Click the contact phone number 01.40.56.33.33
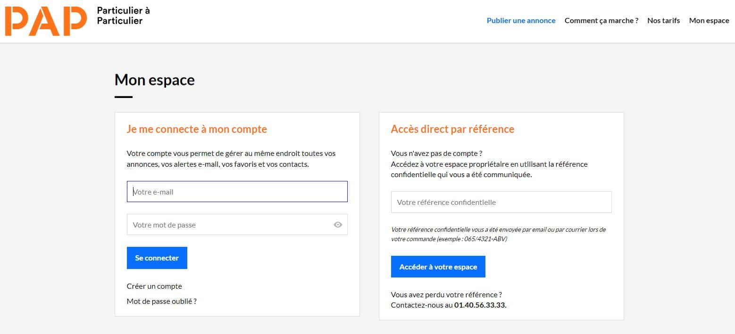The height and width of the screenshot is (334, 735). click(x=480, y=305)
